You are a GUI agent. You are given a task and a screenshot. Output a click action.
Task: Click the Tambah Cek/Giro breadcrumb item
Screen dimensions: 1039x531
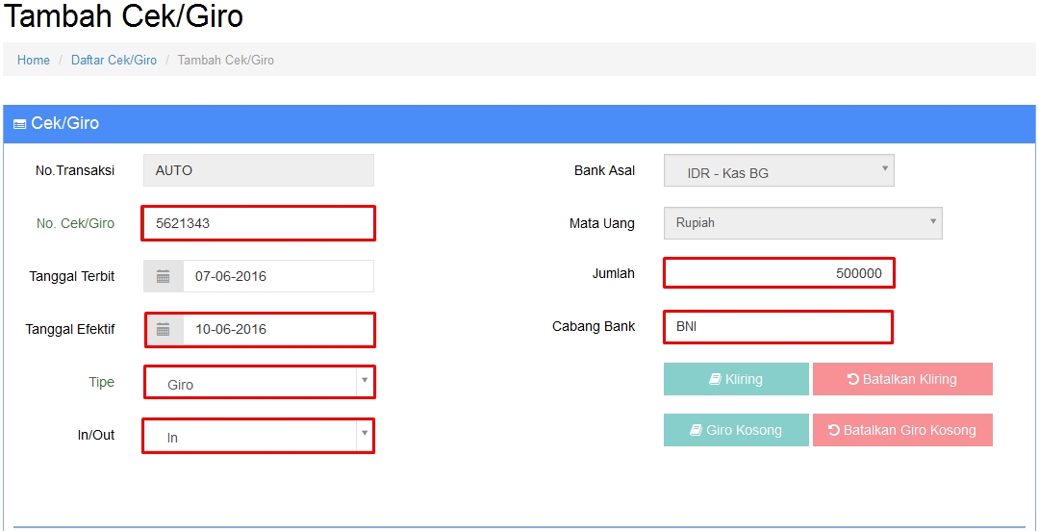click(226, 60)
